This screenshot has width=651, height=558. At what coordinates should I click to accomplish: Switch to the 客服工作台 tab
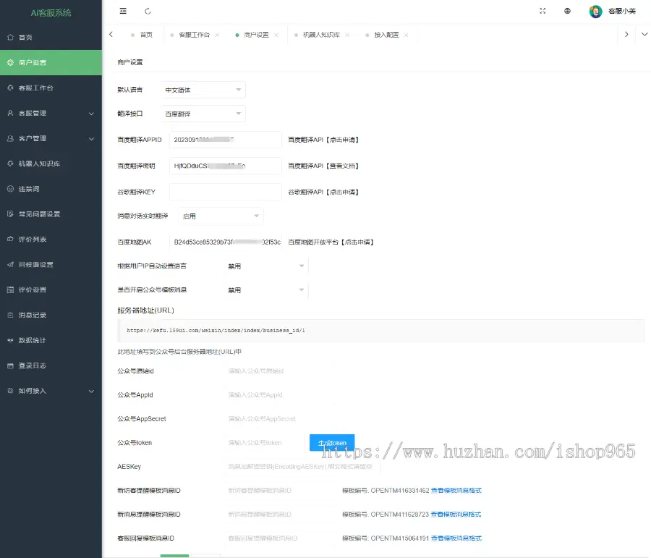[195, 35]
